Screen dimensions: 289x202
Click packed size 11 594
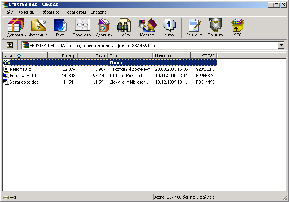pyautogui.click(x=99, y=82)
